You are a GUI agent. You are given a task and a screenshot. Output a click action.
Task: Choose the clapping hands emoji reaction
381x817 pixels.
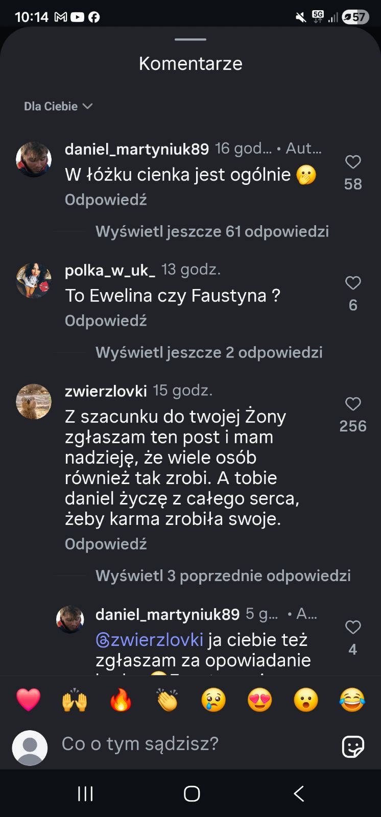[x=167, y=700]
